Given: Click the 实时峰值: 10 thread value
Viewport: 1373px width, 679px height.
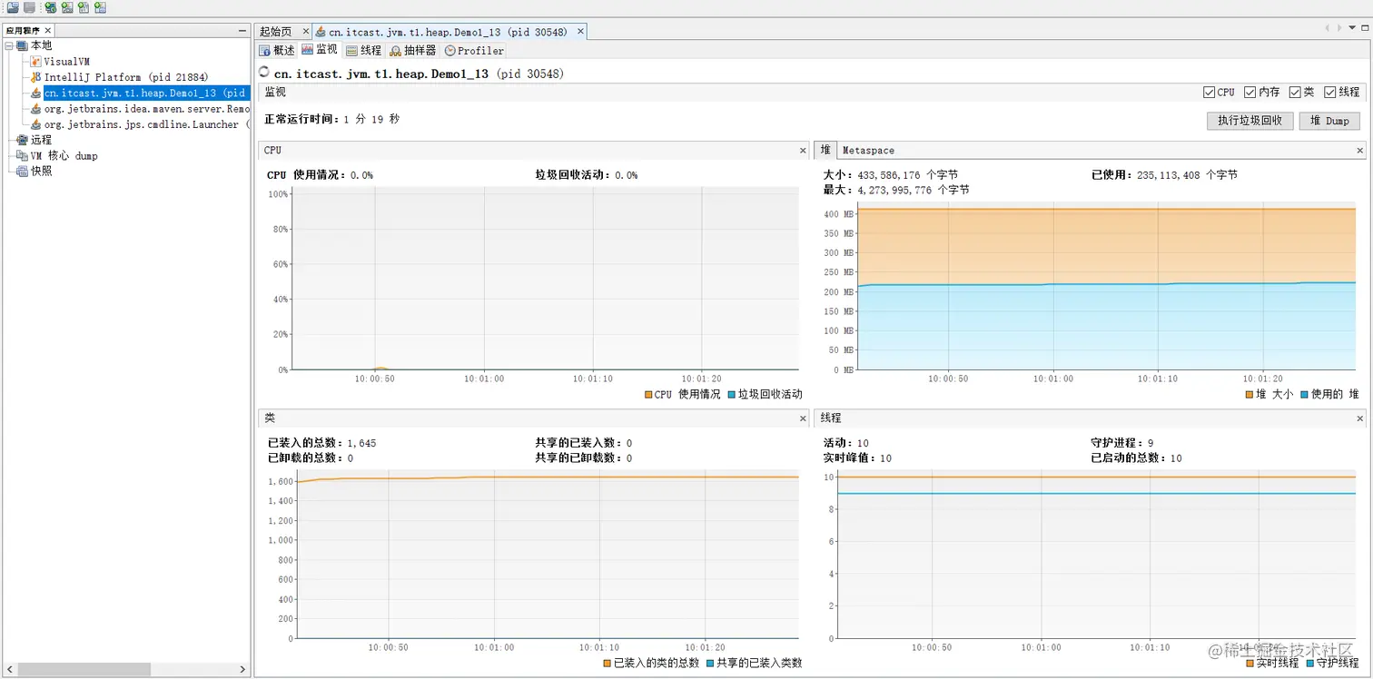Looking at the screenshot, I should [x=856, y=458].
